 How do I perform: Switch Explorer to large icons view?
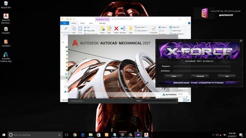point(188,100)
